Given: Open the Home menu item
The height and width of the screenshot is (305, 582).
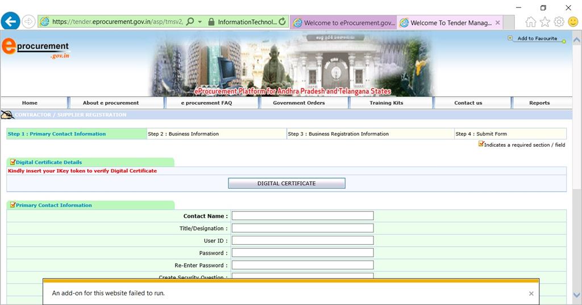Looking at the screenshot, I should click(30, 103).
